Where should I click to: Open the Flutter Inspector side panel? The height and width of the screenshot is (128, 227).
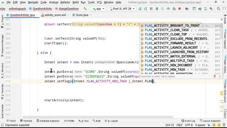pyautogui.click(x=225, y=39)
